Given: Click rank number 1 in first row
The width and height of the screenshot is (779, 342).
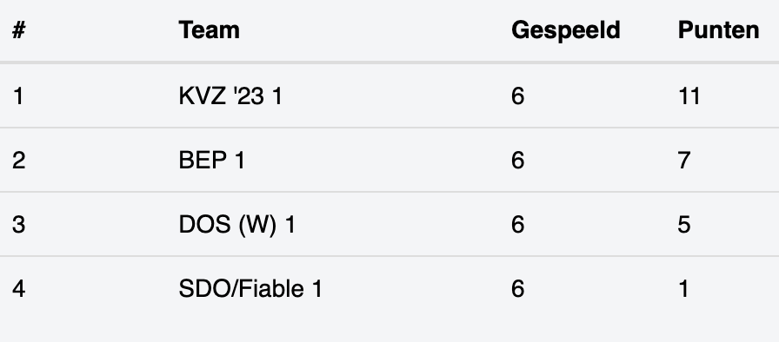Looking at the screenshot, I should point(18,95).
